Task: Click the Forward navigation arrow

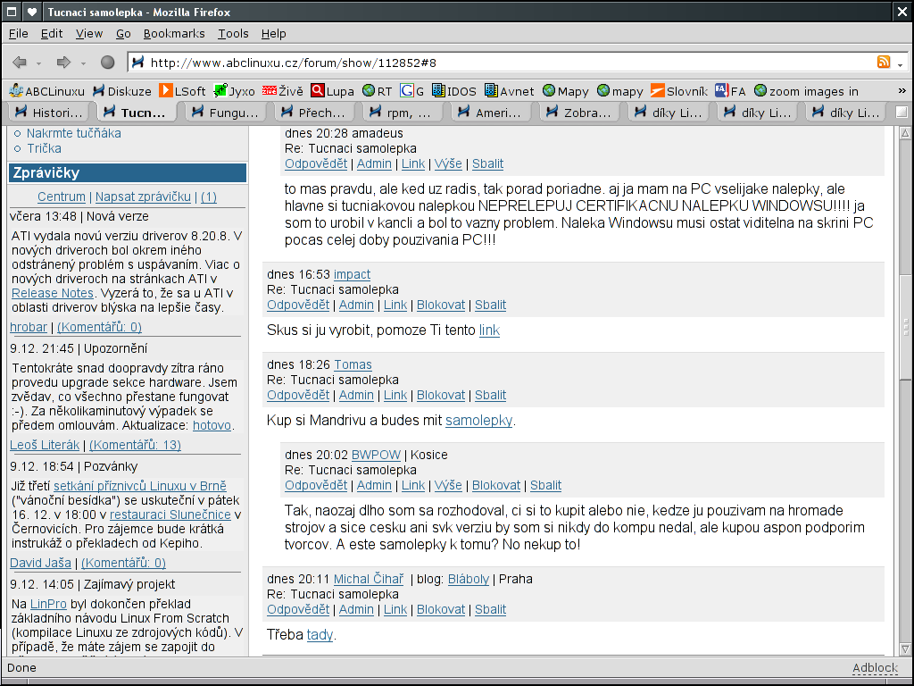Action: click(63, 63)
